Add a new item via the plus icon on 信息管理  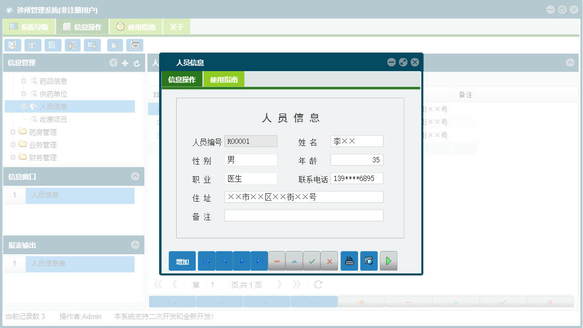click(x=125, y=63)
